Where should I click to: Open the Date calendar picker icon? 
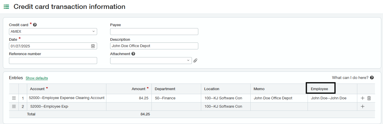pos(93,46)
